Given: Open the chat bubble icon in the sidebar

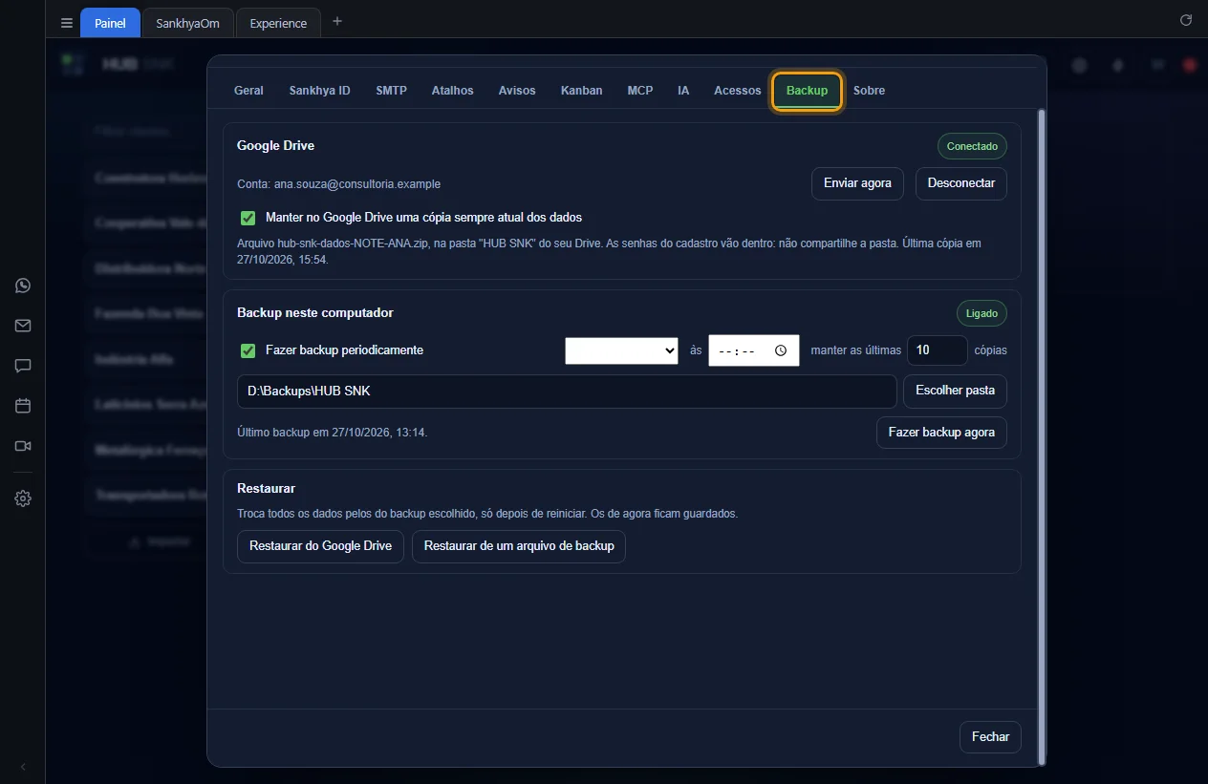Looking at the screenshot, I should [x=23, y=366].
